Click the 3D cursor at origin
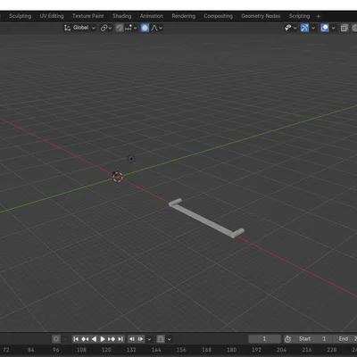 coord(118,177)
